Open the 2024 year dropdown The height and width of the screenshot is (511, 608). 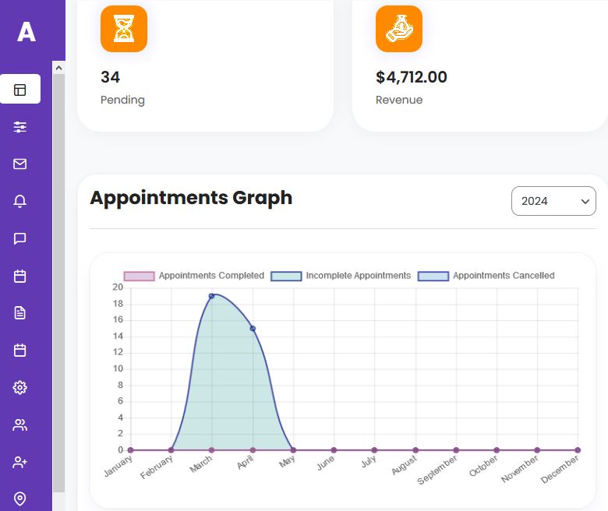click(553, 201)
